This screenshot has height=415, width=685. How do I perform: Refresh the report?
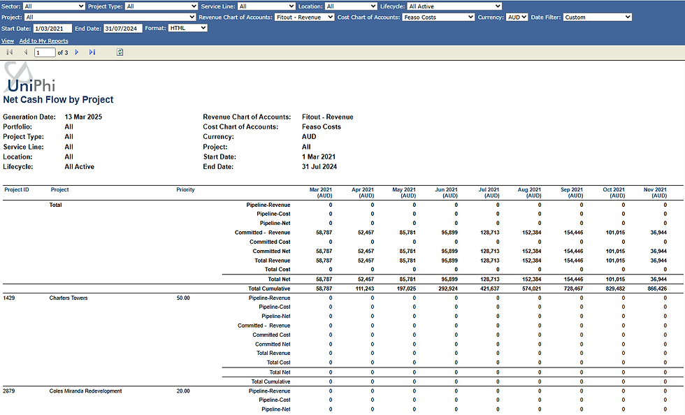pyautogui.click(x=120, y=52)
